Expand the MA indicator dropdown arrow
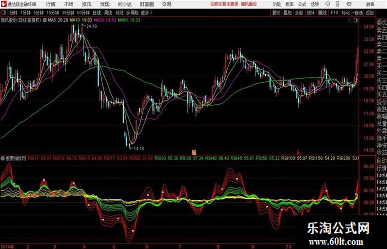The width and height of the screenshot is (387, 249). pyautogui.click(x=45, y=20)
